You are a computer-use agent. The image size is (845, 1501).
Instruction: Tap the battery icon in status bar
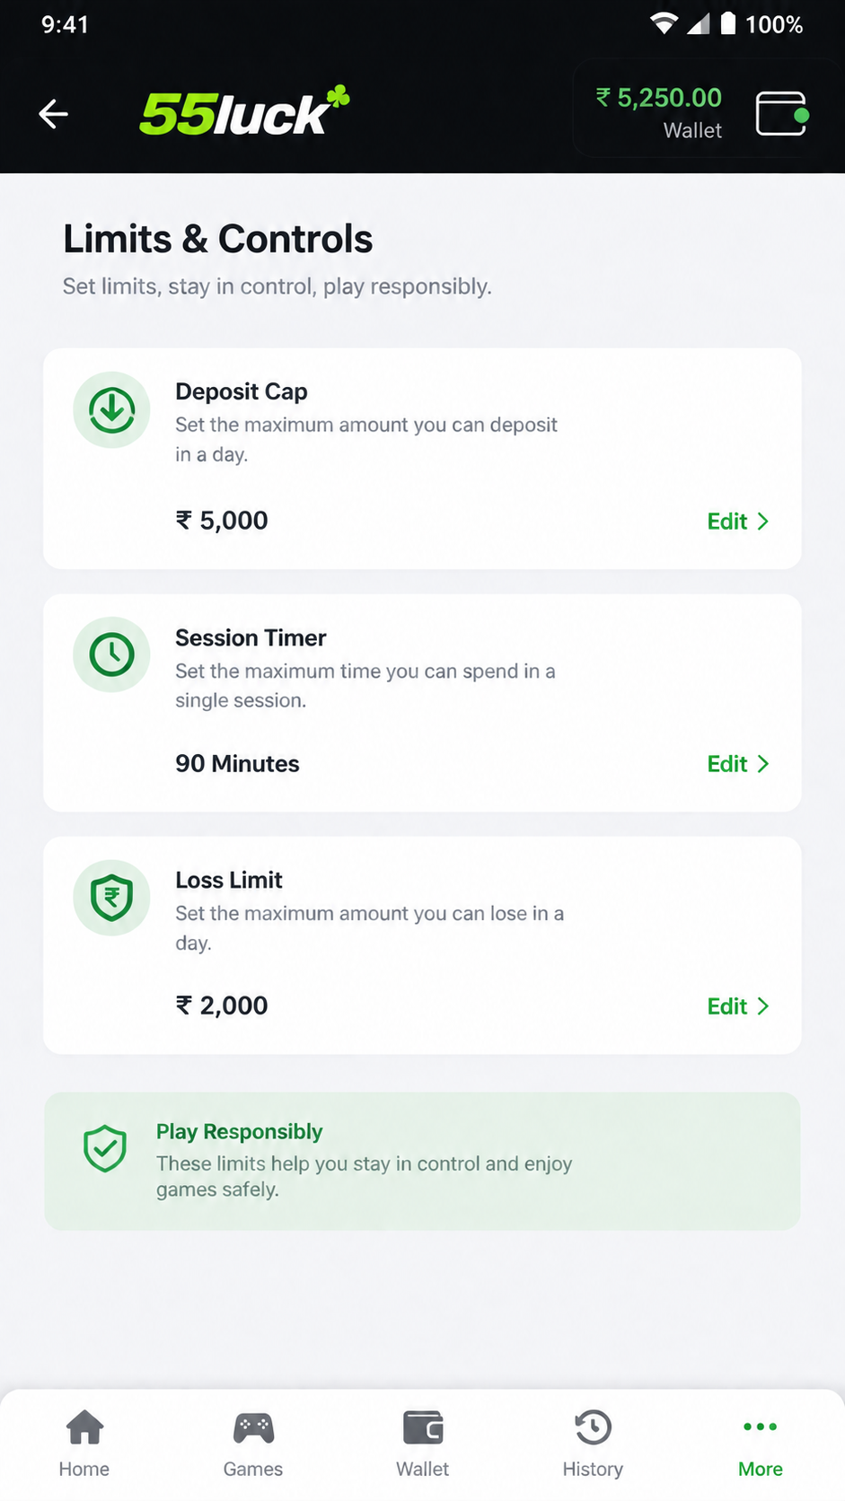tap(728, 23)
